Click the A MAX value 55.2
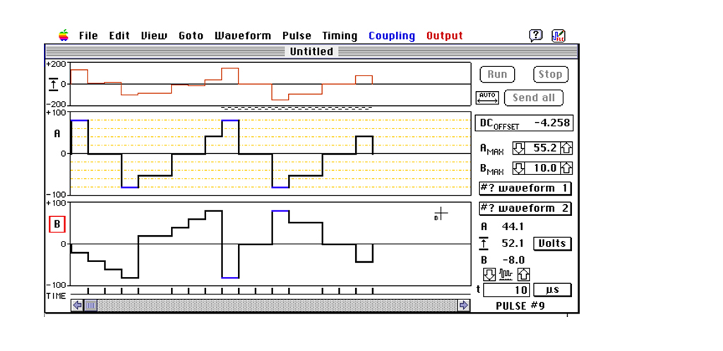The width and height of the screenshot is (723, 351). 543,148
